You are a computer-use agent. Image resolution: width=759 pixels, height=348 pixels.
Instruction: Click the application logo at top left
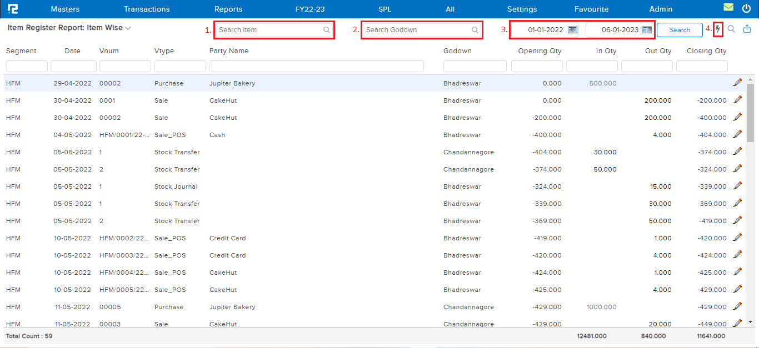pyautogui.click(x=12, y=9)
